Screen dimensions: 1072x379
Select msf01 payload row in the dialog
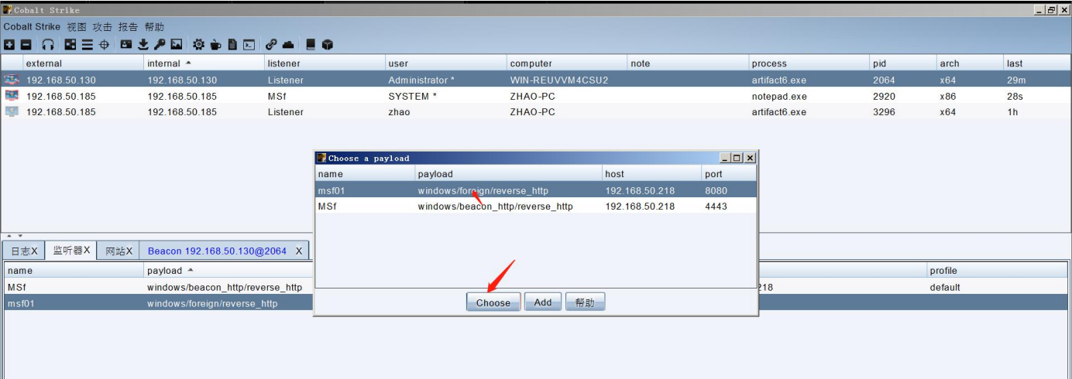pyautogui.click(x=536, y=190)
